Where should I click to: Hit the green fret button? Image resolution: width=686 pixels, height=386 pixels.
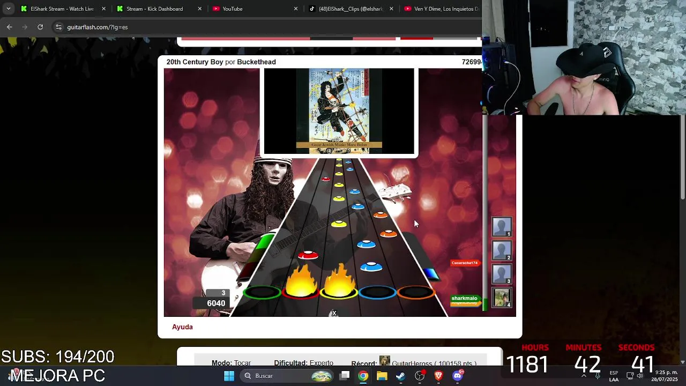point(263,292)
